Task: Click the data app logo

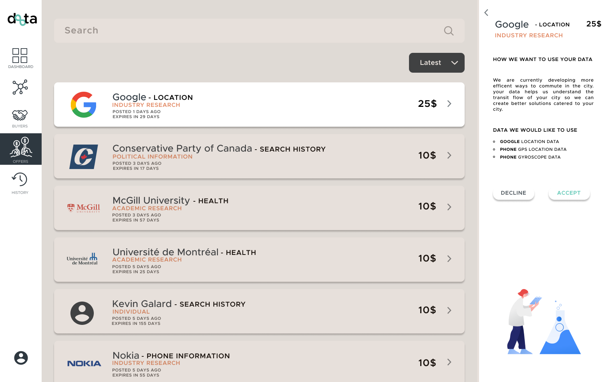Action: 22,19
